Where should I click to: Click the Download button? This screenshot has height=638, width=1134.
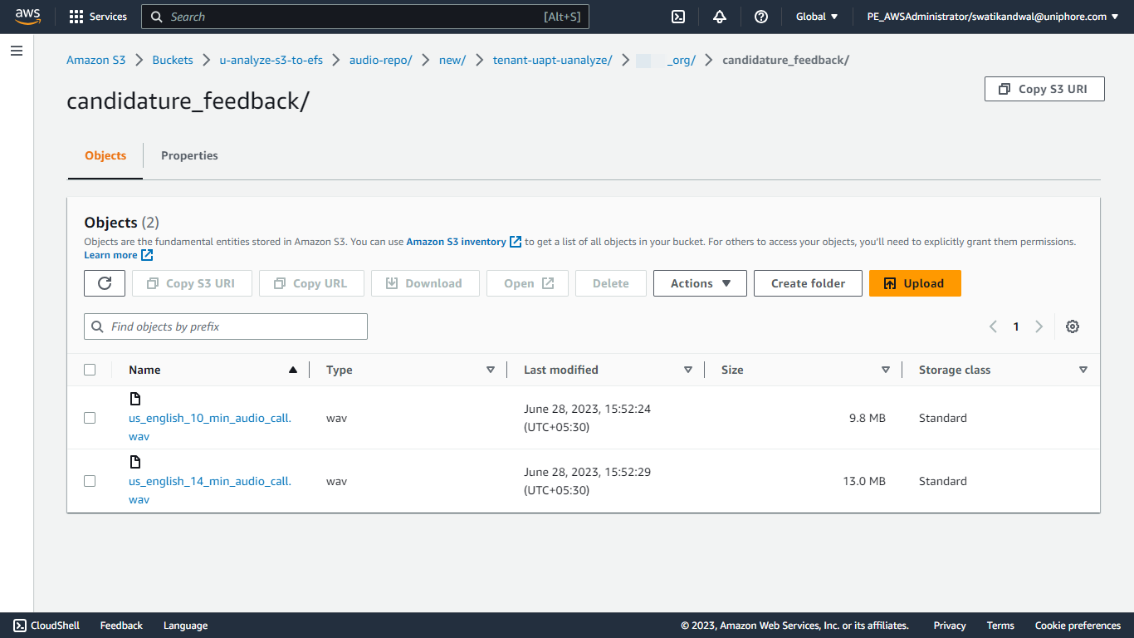click(x=425, y=283)
